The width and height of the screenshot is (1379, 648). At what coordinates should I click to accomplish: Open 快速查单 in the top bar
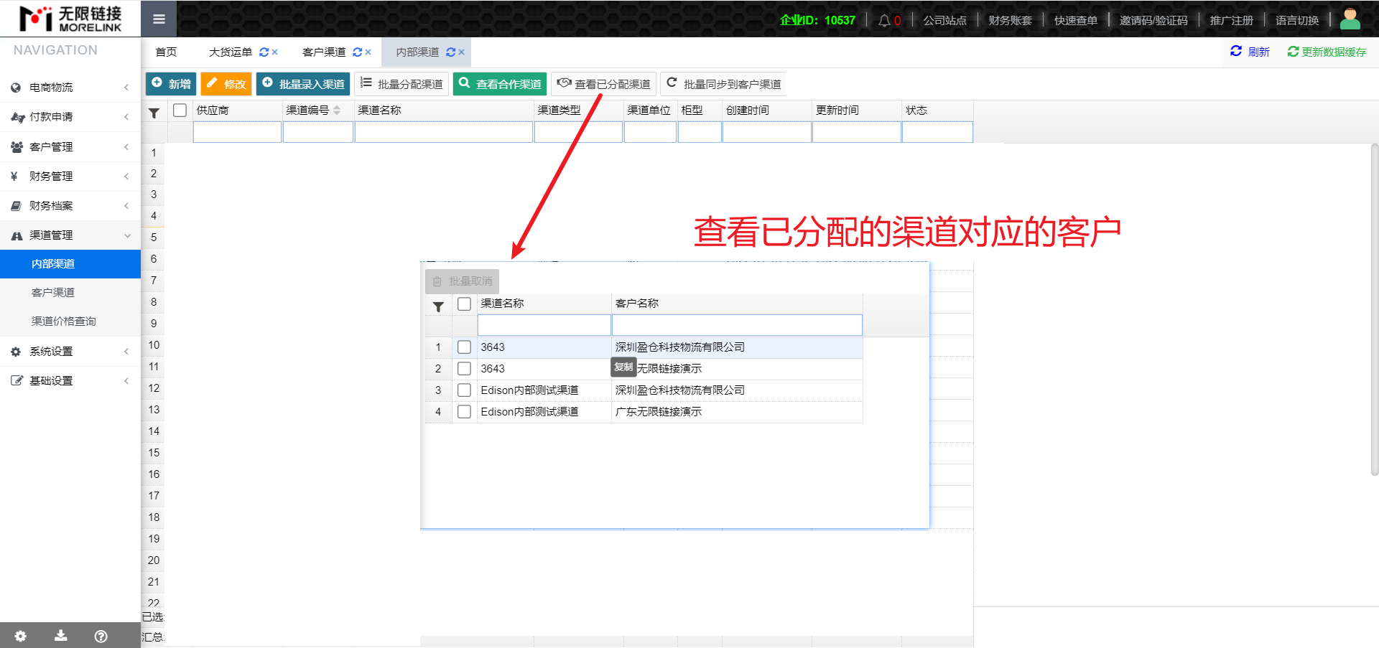click(x=1075, y=20)
